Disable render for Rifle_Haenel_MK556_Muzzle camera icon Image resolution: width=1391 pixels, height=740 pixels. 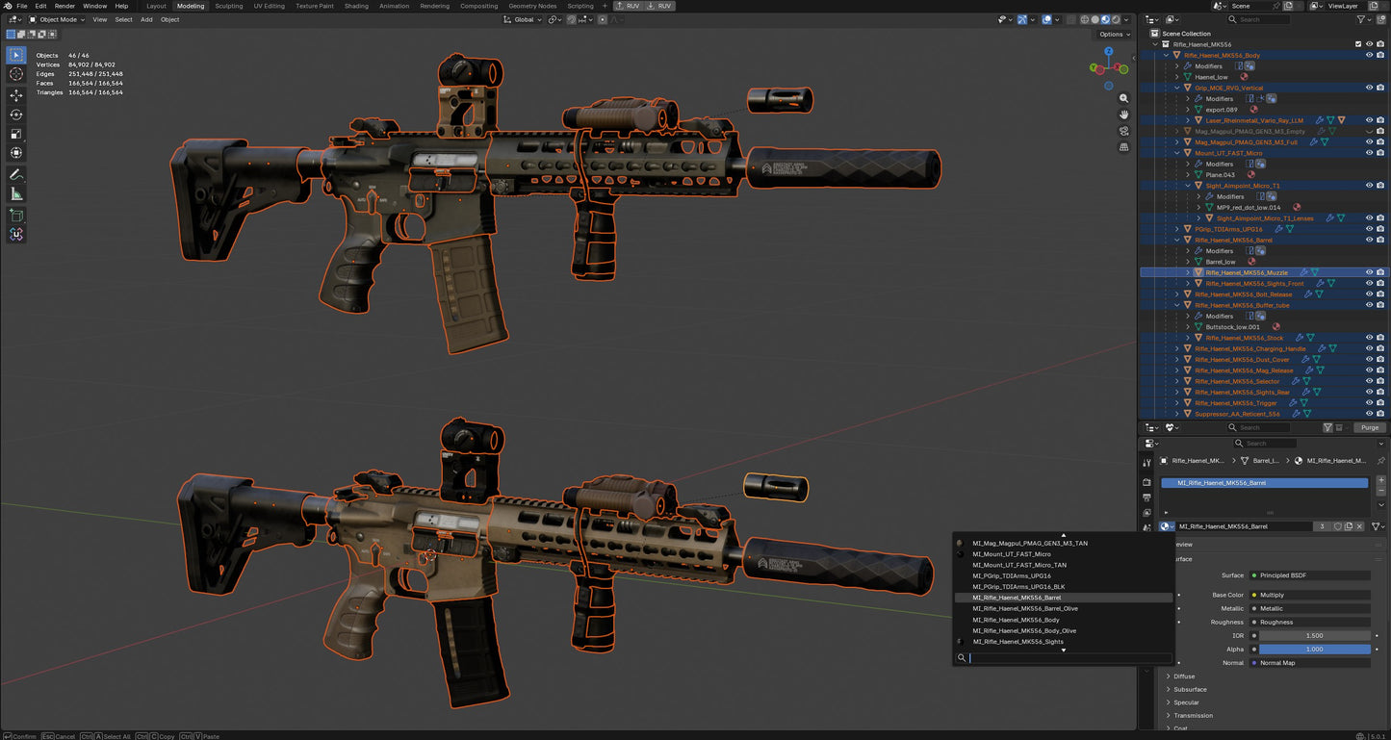1380,272
